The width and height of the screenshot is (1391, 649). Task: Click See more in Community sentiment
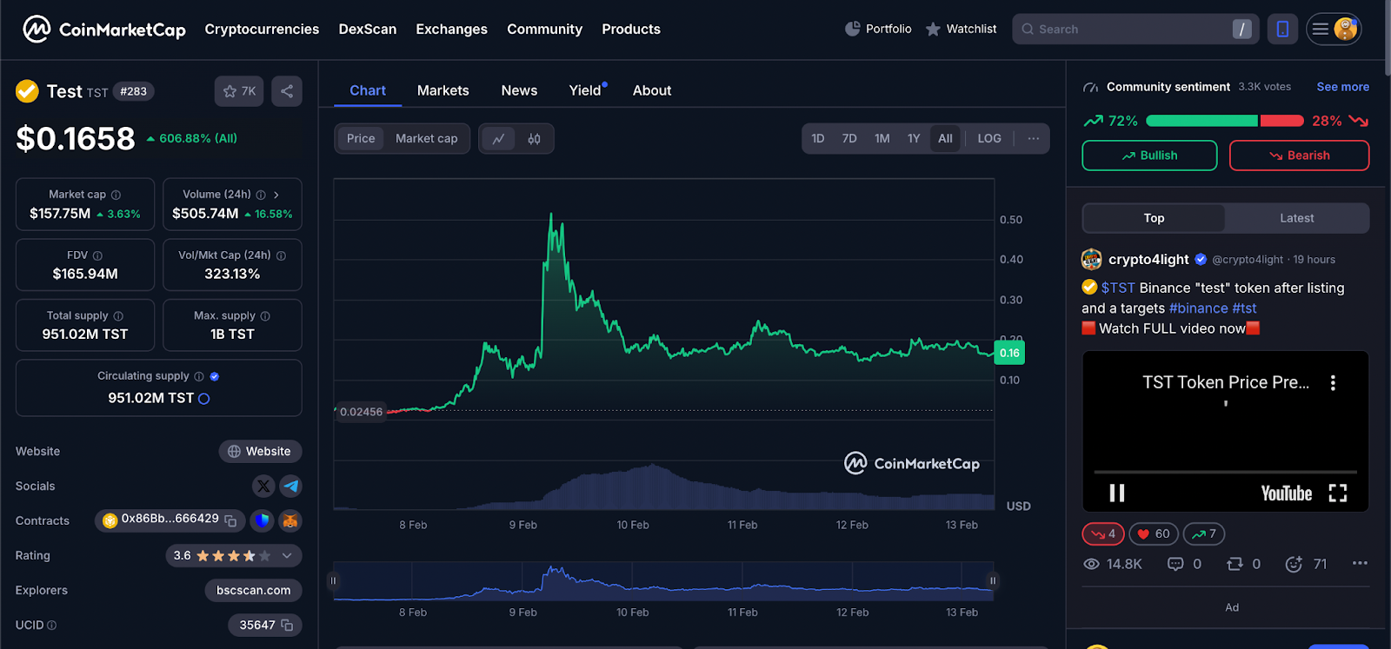pos(1342,87)
